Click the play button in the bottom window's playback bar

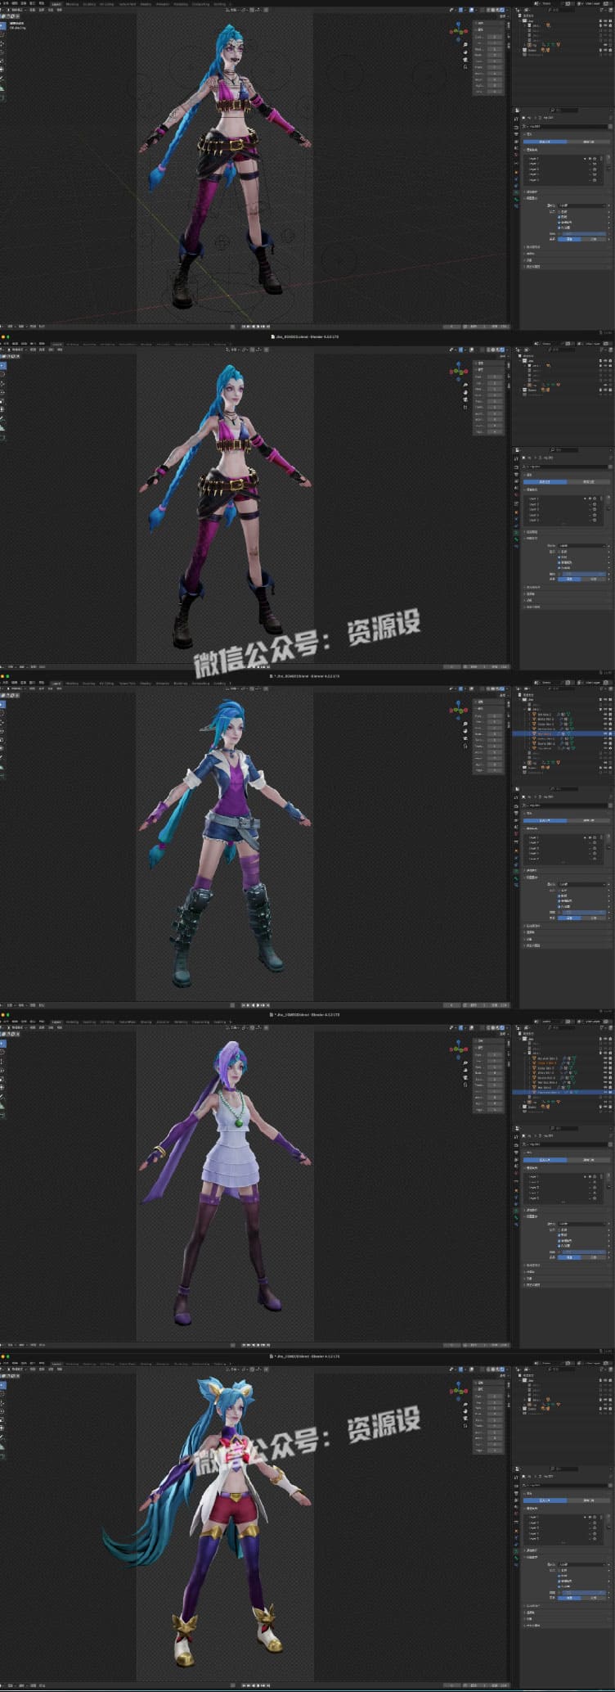tap(258, 1685)
